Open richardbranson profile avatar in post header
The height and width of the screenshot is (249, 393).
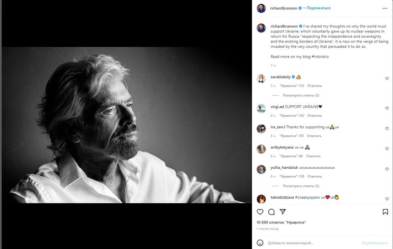[261, 8]
